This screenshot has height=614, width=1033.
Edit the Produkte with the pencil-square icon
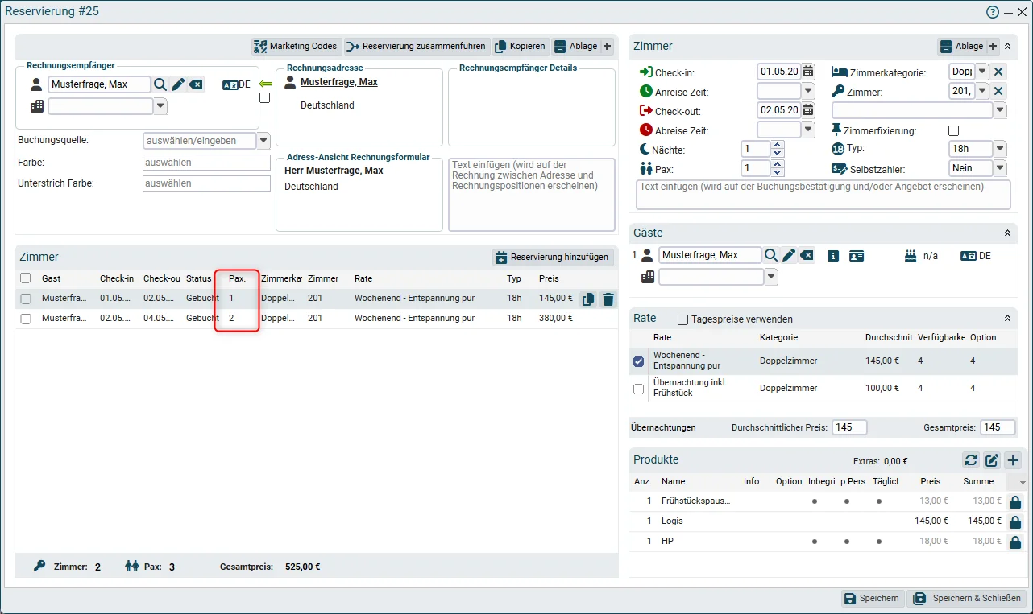coord(992,460)
